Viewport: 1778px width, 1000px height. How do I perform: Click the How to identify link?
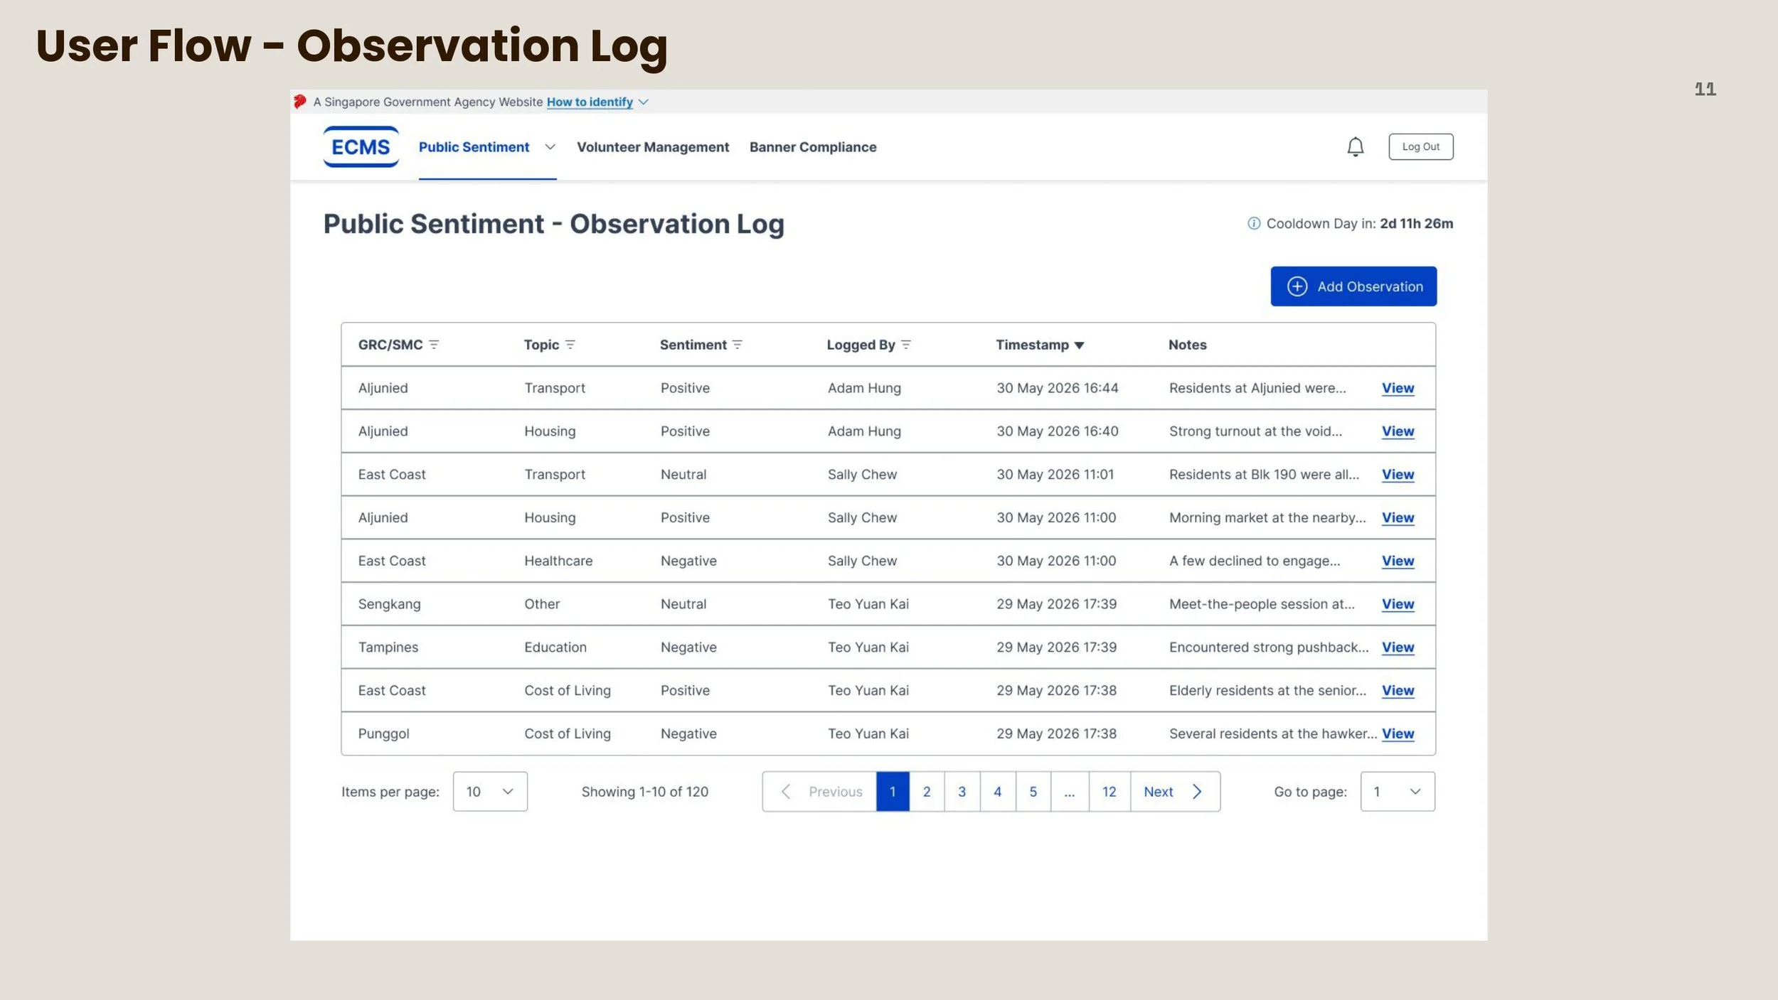(x=590, y=102)
